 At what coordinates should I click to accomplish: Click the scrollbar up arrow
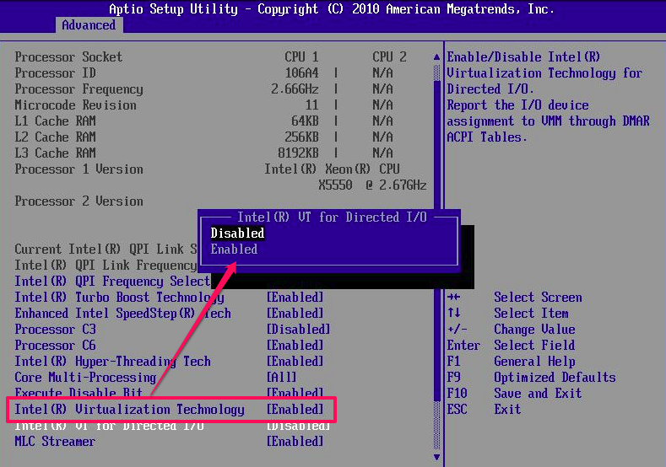(x=436, y=56)
